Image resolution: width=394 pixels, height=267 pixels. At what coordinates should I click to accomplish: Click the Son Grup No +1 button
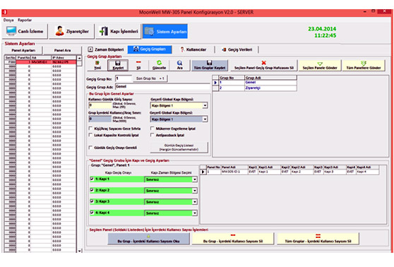coord(150,78)
